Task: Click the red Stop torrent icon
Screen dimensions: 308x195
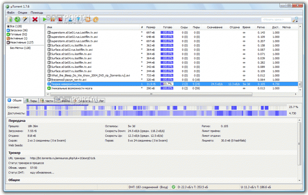Action: point(60,19)
